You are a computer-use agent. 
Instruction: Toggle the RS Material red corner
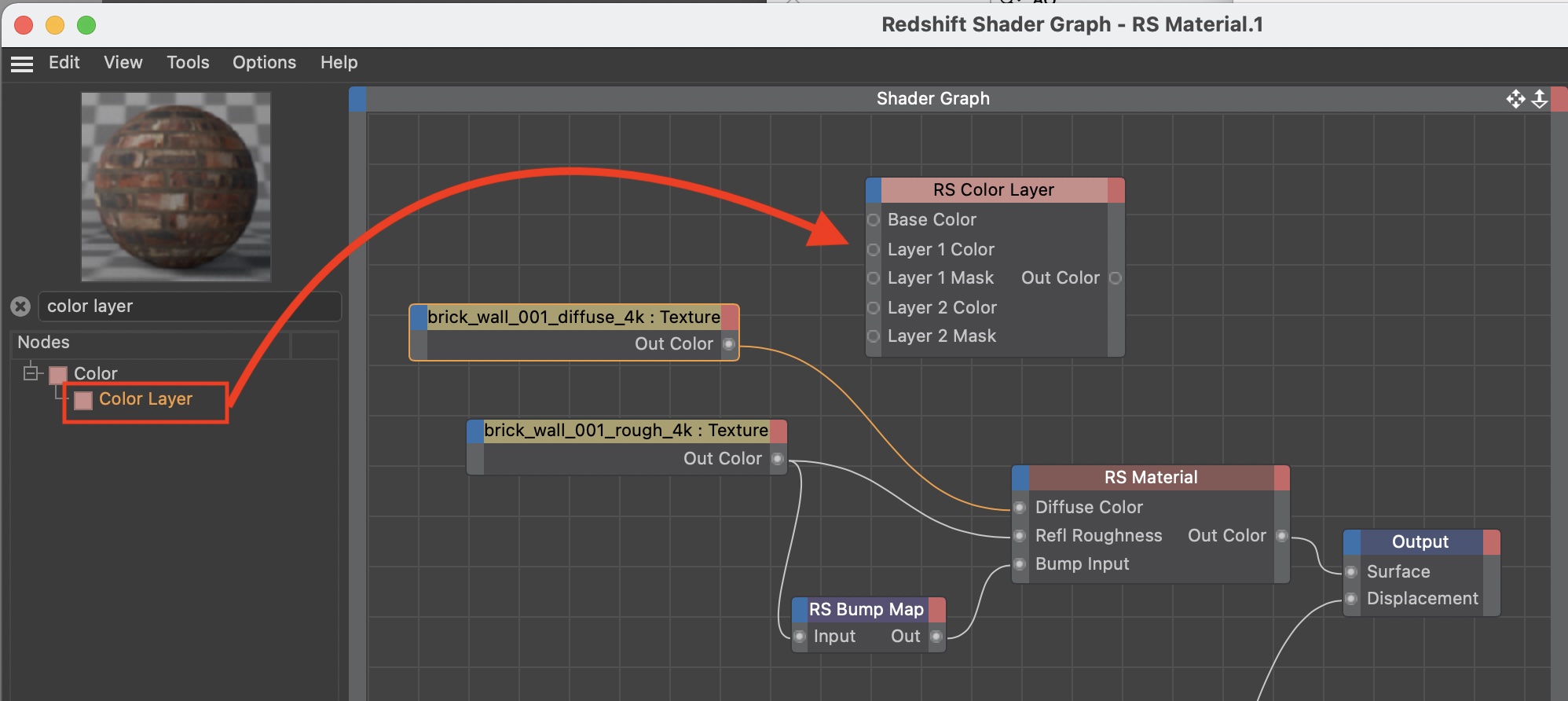coord(1281,478)
